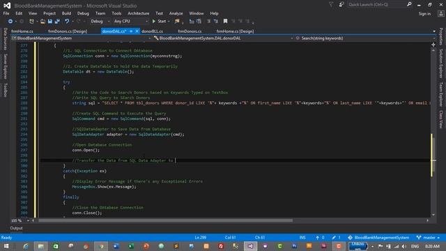Open the Project menu
Viewport: 446px width, 251px height.
[x=49, y=13]
